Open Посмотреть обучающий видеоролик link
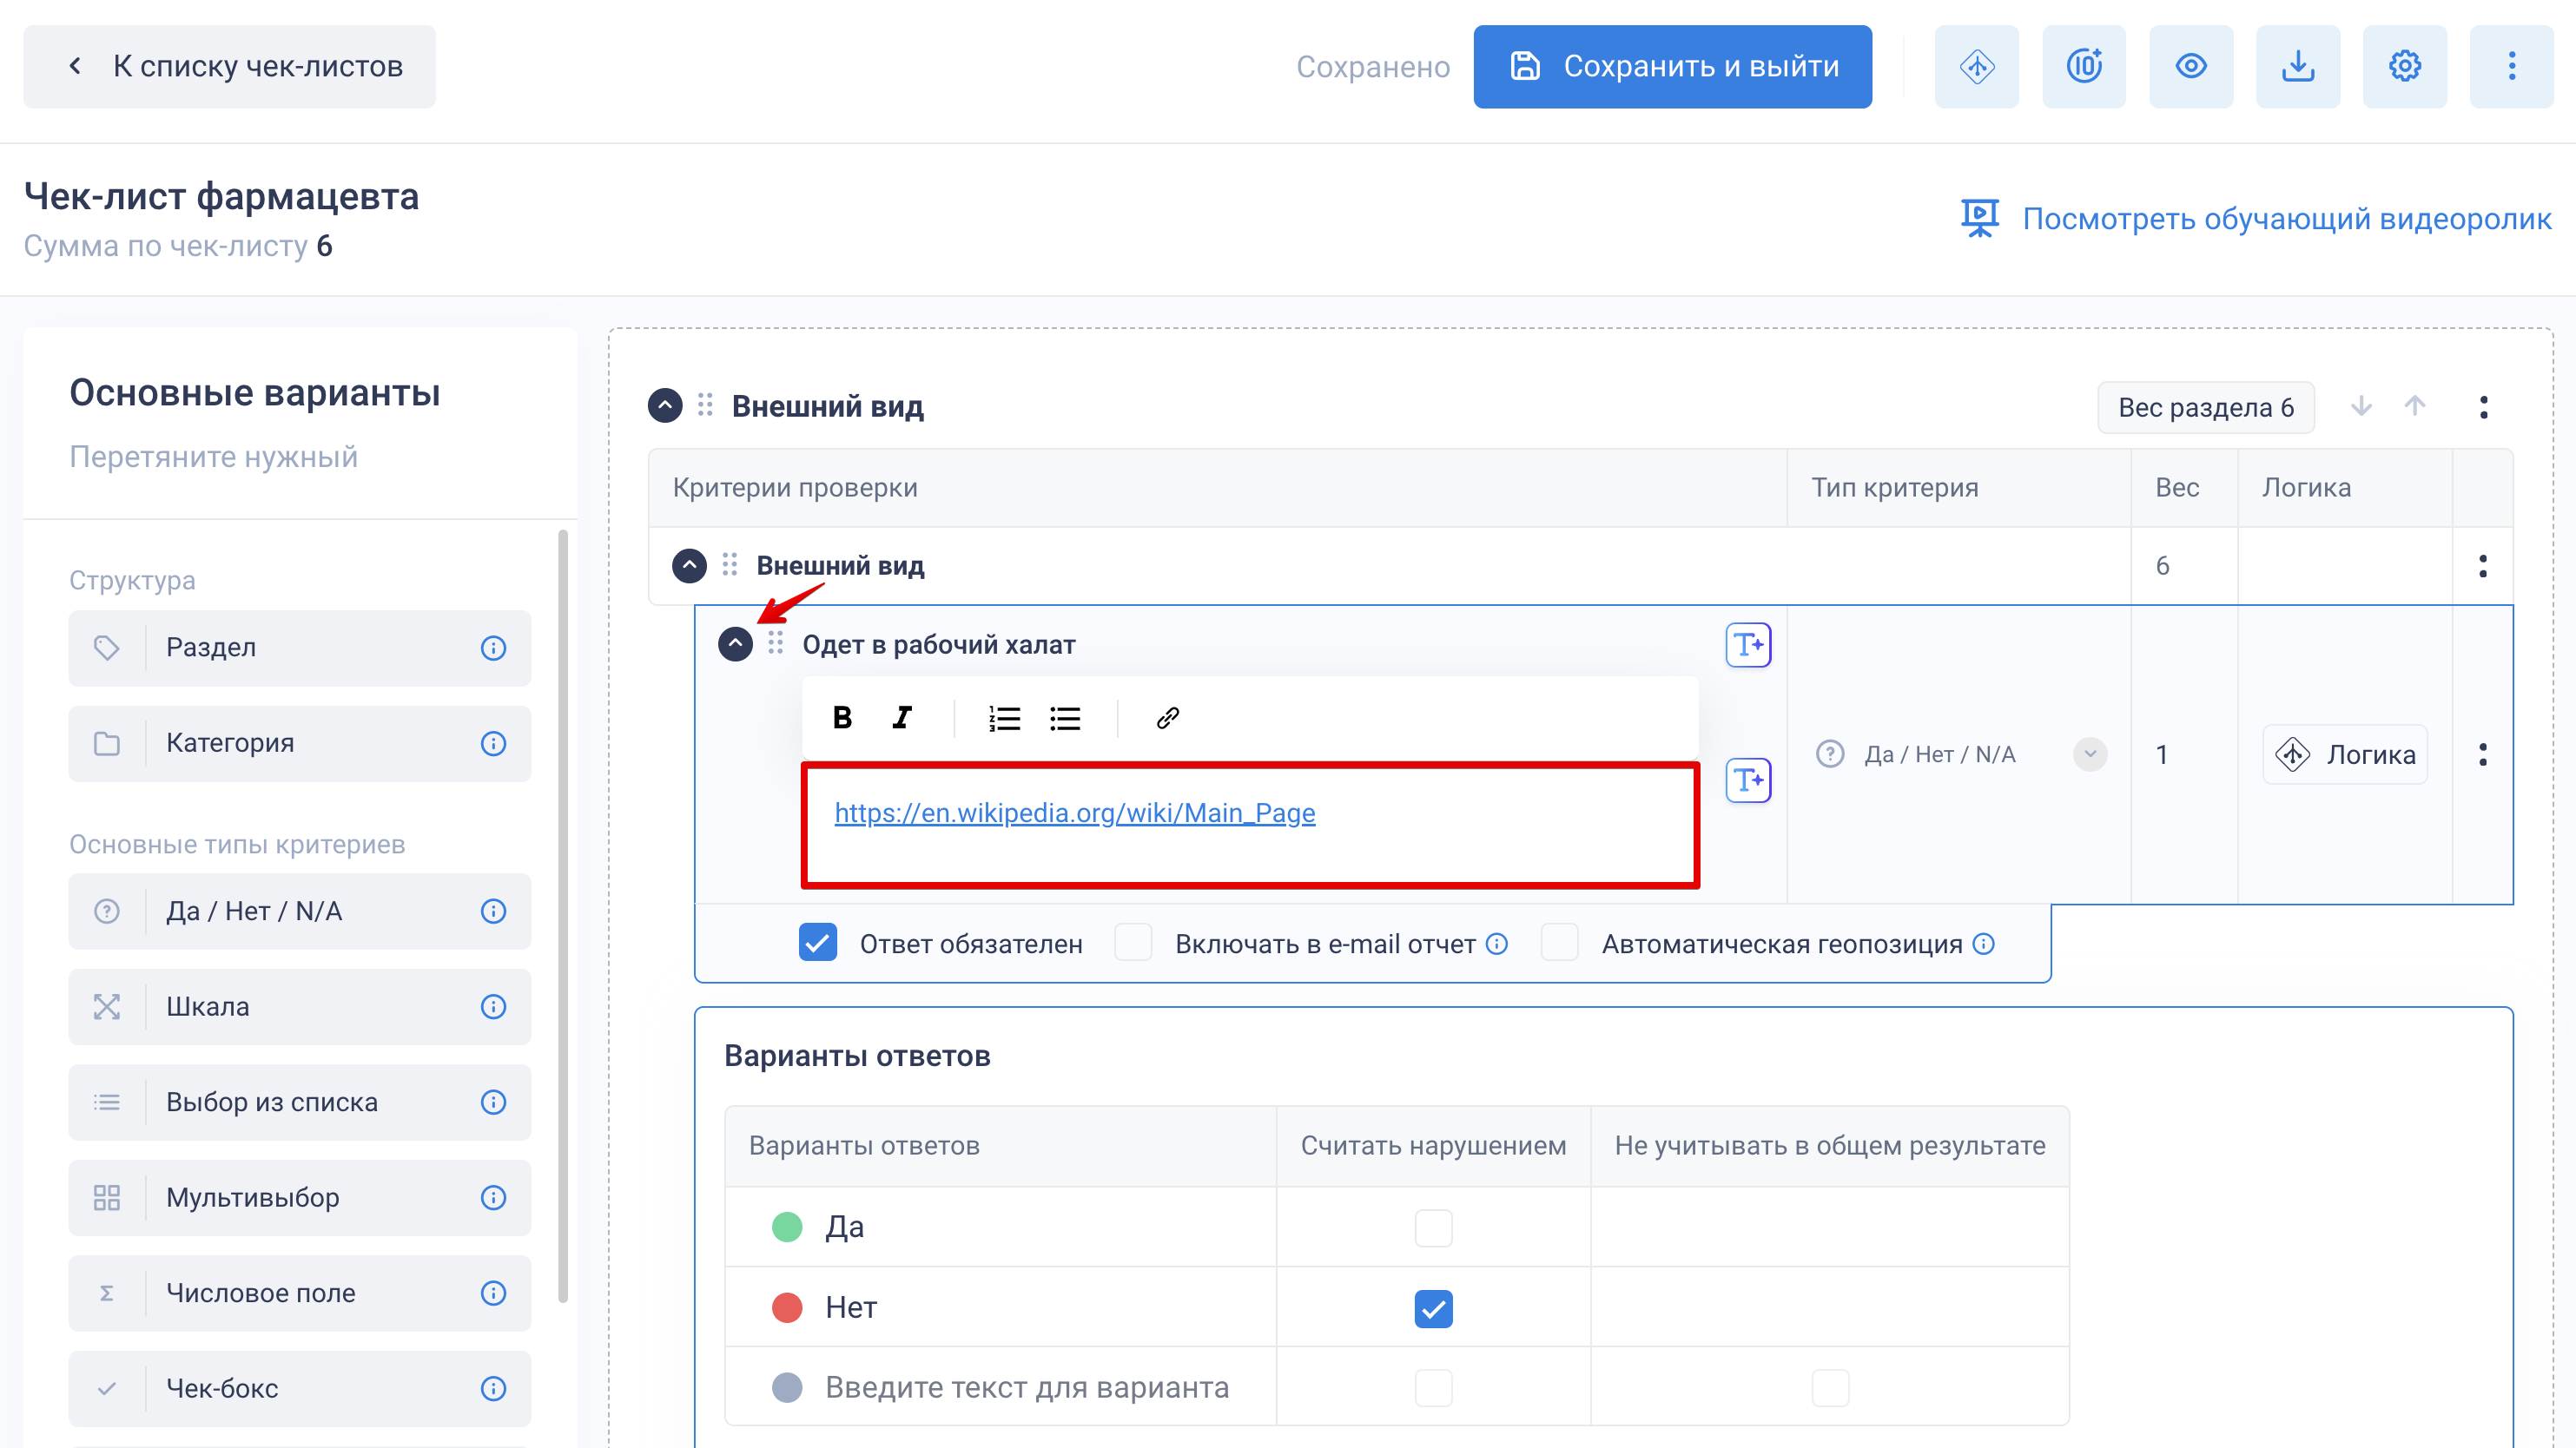Screen dimensions: 2576x1448 pos(2286,219)
